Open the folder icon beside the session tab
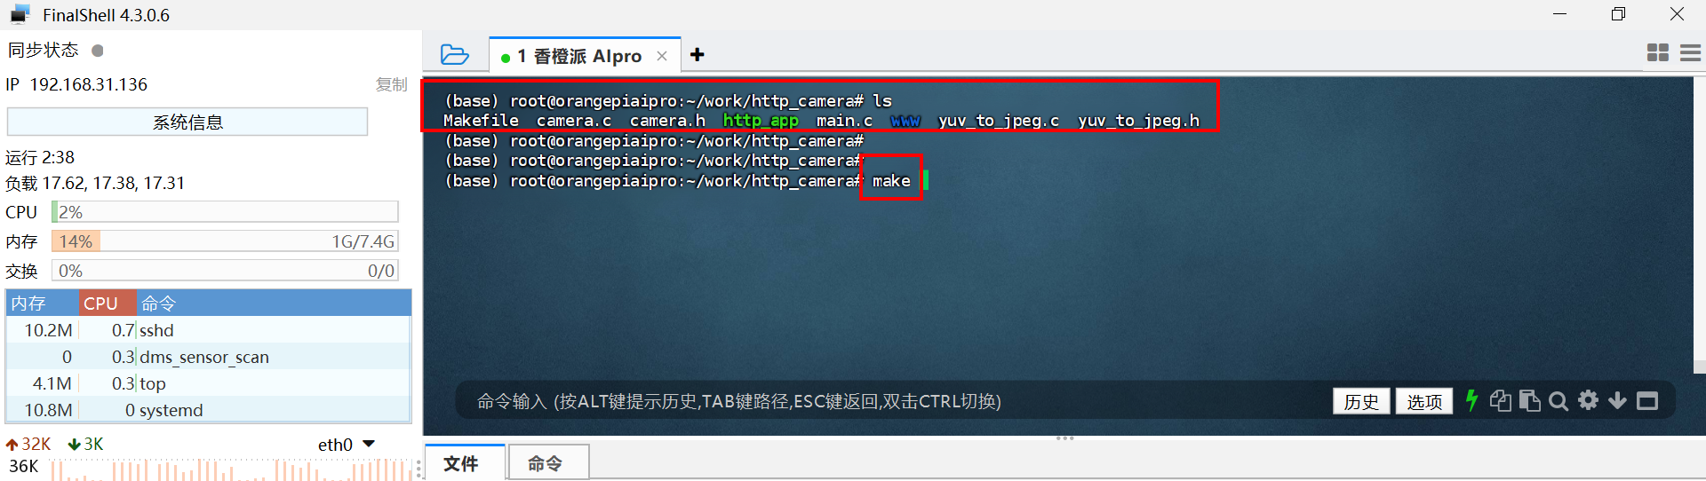 [x=455, y=55]
